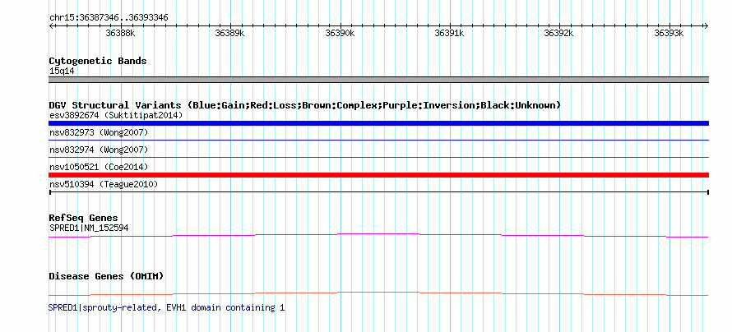Select the thin red nsv832974 loss line
This screenshot has width=732, height=332.
tap(378, 158)
